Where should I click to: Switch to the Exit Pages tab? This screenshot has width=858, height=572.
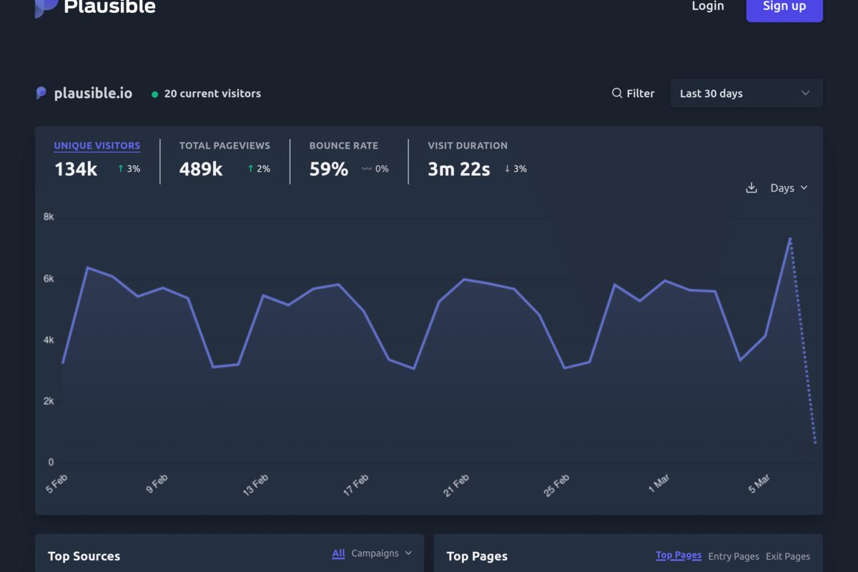[x=788, y=556]
